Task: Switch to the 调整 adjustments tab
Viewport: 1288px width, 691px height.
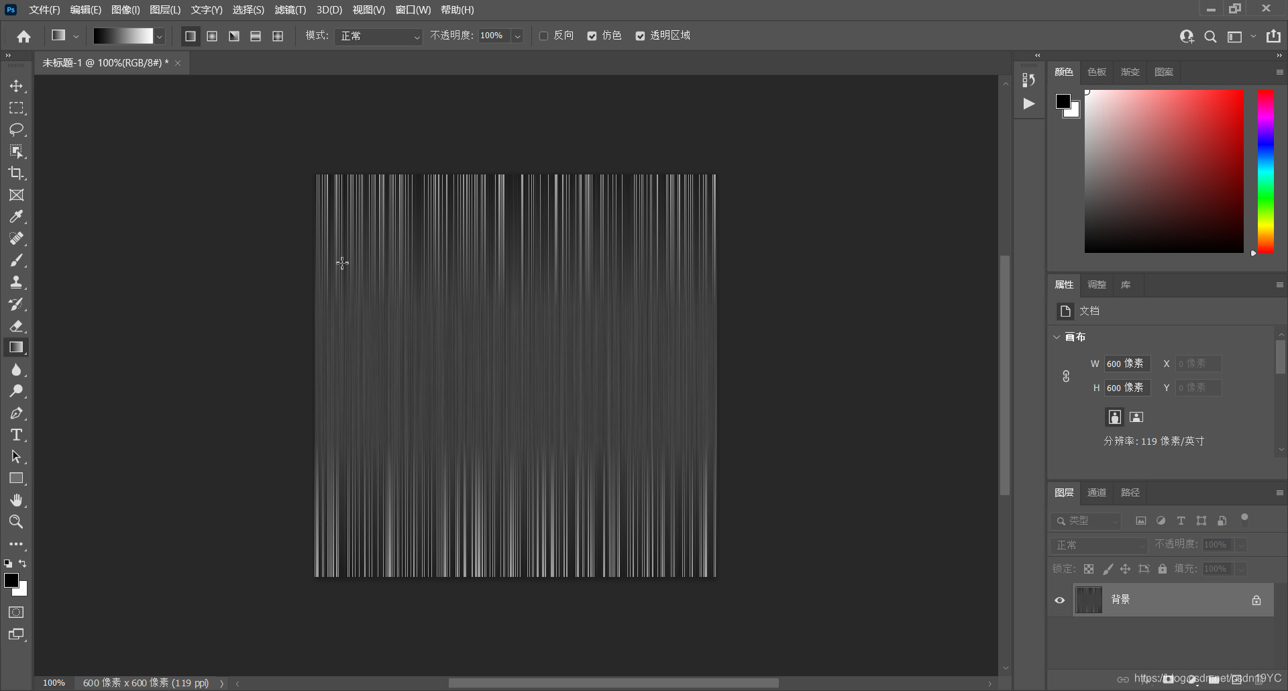Action: pyautogui.click(x=1097, y=284)
